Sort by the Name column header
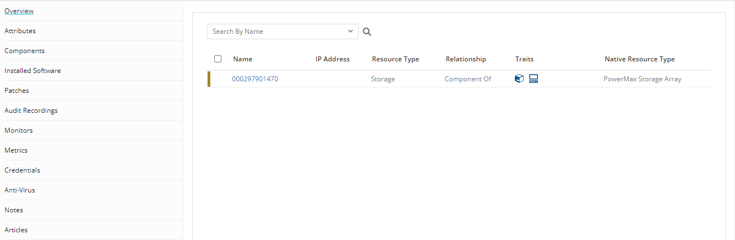 pos(242,59)
